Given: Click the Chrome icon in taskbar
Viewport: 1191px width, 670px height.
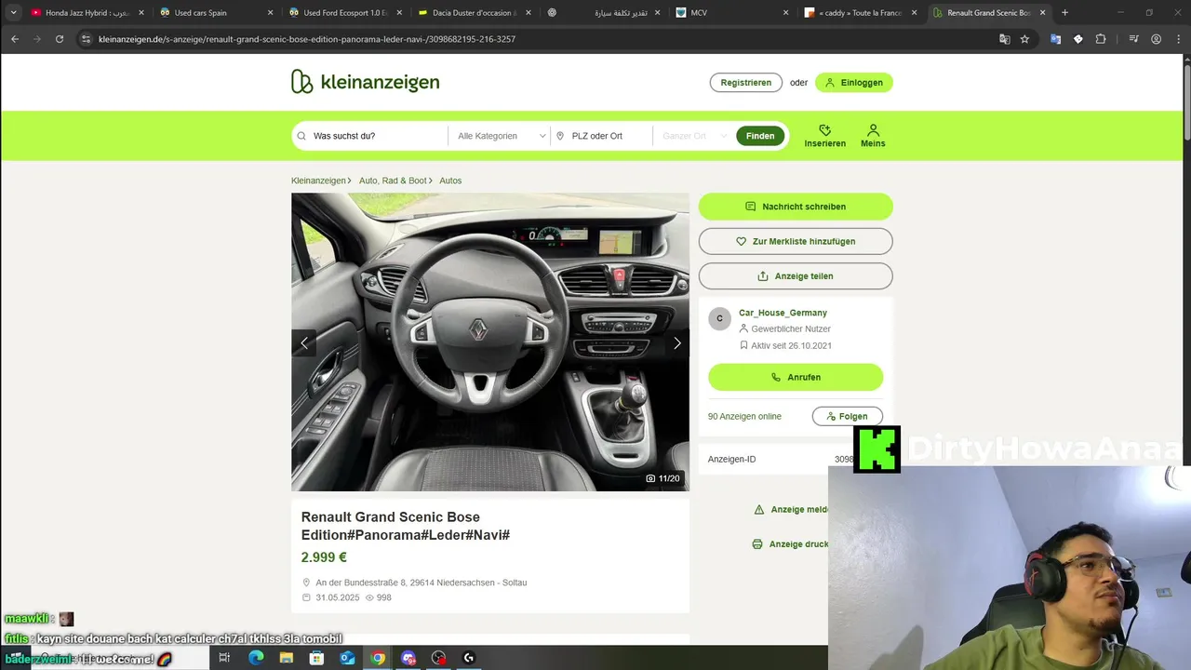Looking at the screenshot, I should [x=378, y=658].
